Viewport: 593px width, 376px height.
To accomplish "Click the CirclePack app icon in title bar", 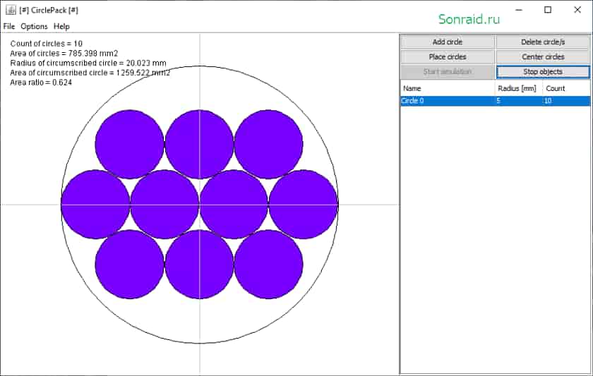I will pyautogui.click(x=11, y=10).
